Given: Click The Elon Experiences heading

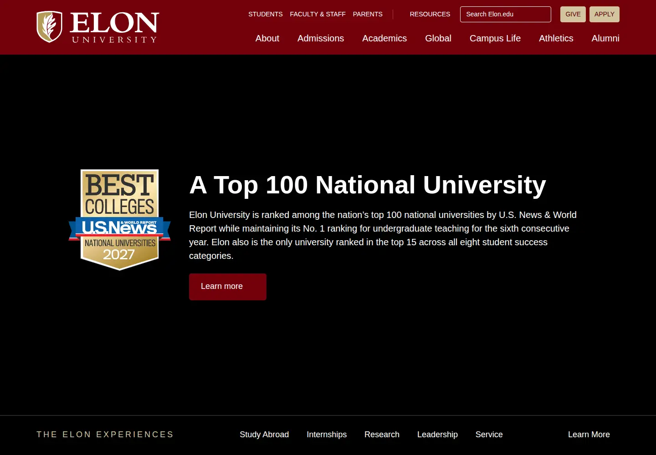Looking at the screenshot, I should click(x=105, y=435).
